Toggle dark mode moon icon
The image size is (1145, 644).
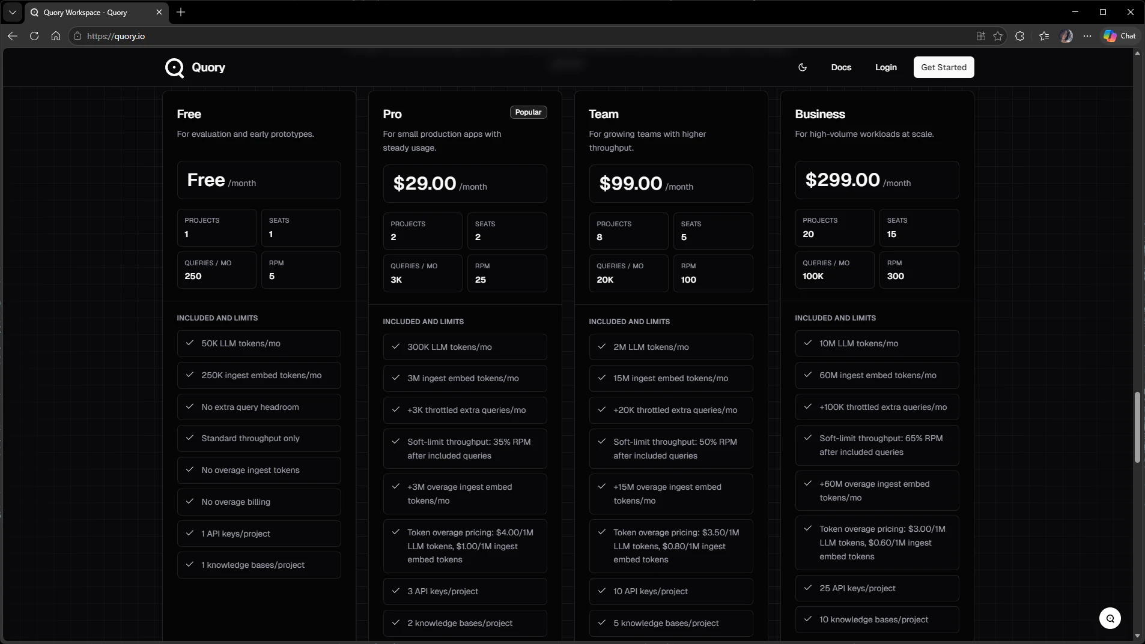(803, 67)
